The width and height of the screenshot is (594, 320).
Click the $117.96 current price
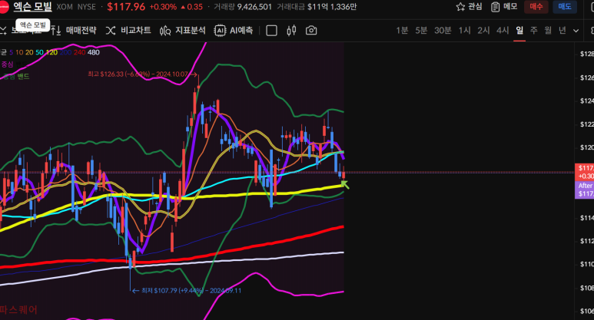(x=126, y=7)
